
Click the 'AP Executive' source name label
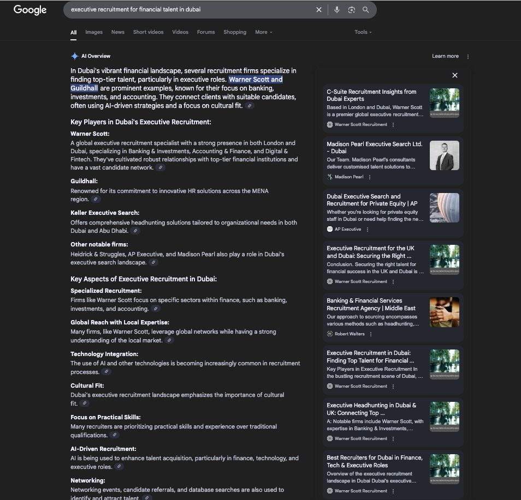[347, 229]
